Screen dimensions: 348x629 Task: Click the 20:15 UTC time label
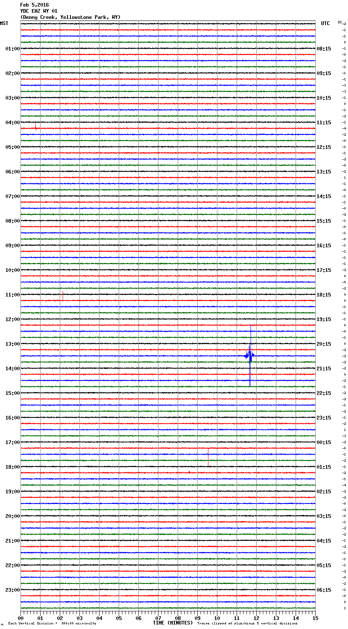pyautogui.click(x=324, y=344)
